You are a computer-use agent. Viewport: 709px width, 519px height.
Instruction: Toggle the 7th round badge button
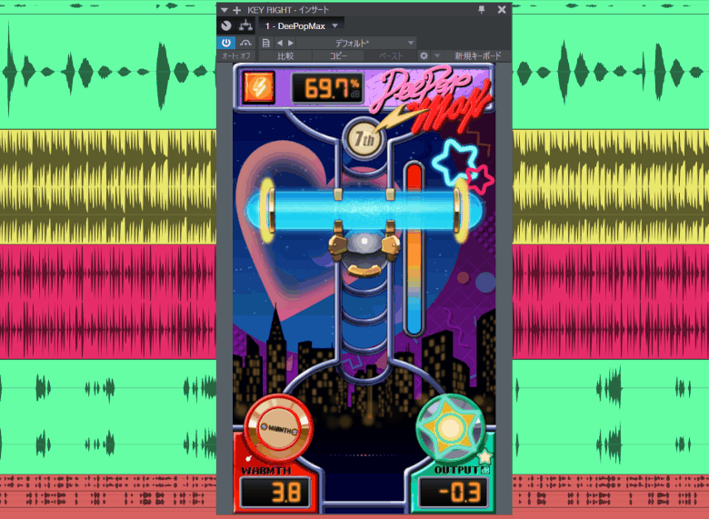[364, 139]
